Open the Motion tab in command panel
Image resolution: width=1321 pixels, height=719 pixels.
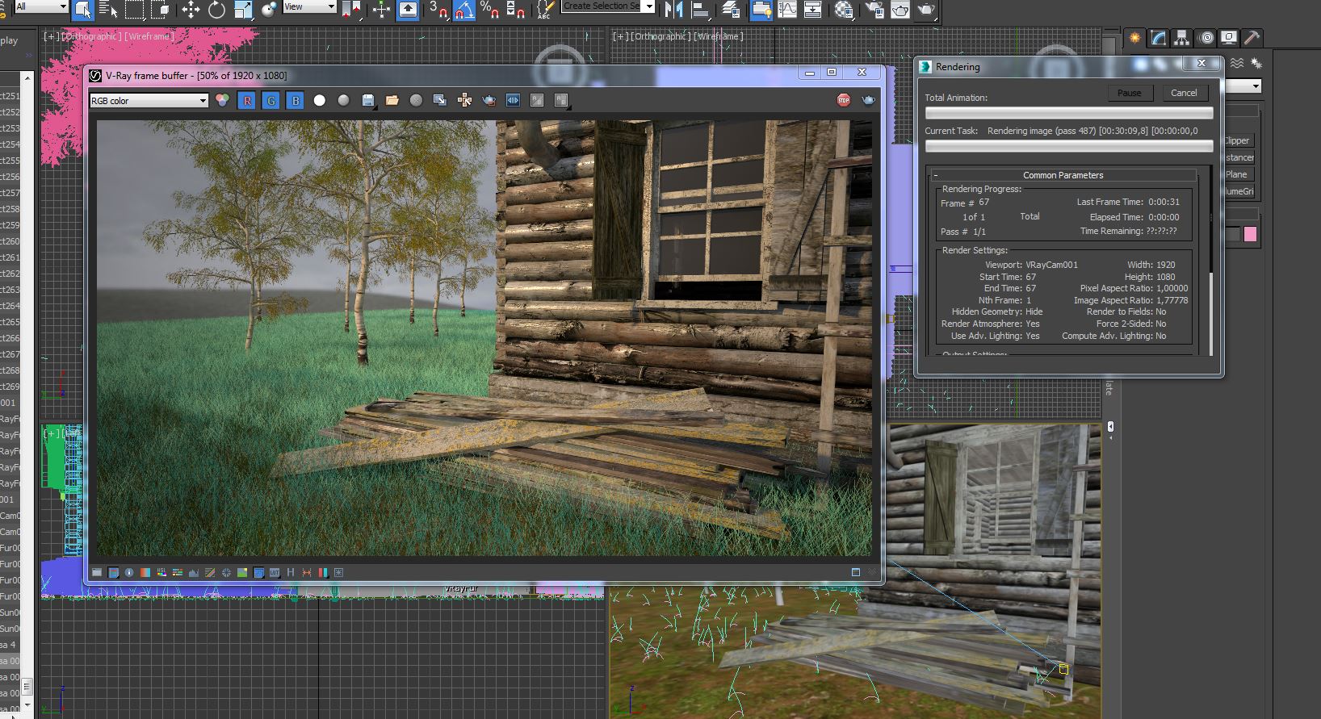[1206, 37]
